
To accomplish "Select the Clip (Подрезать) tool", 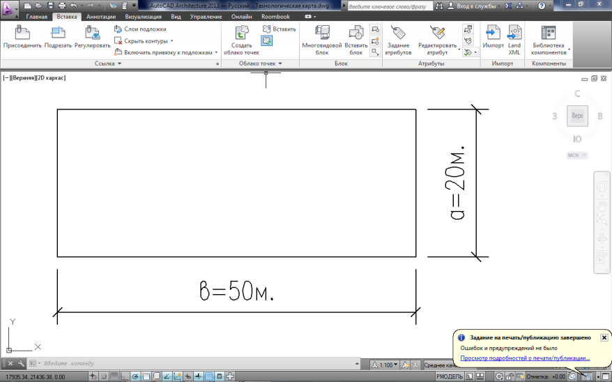I will tap(58, 38).
